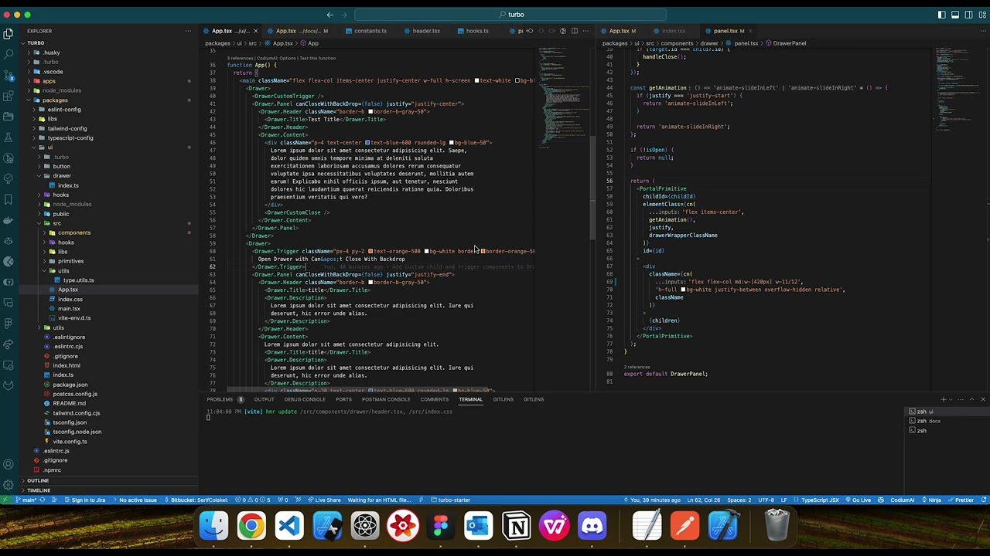Select the zsh docs terminal entry

[947, 421]
